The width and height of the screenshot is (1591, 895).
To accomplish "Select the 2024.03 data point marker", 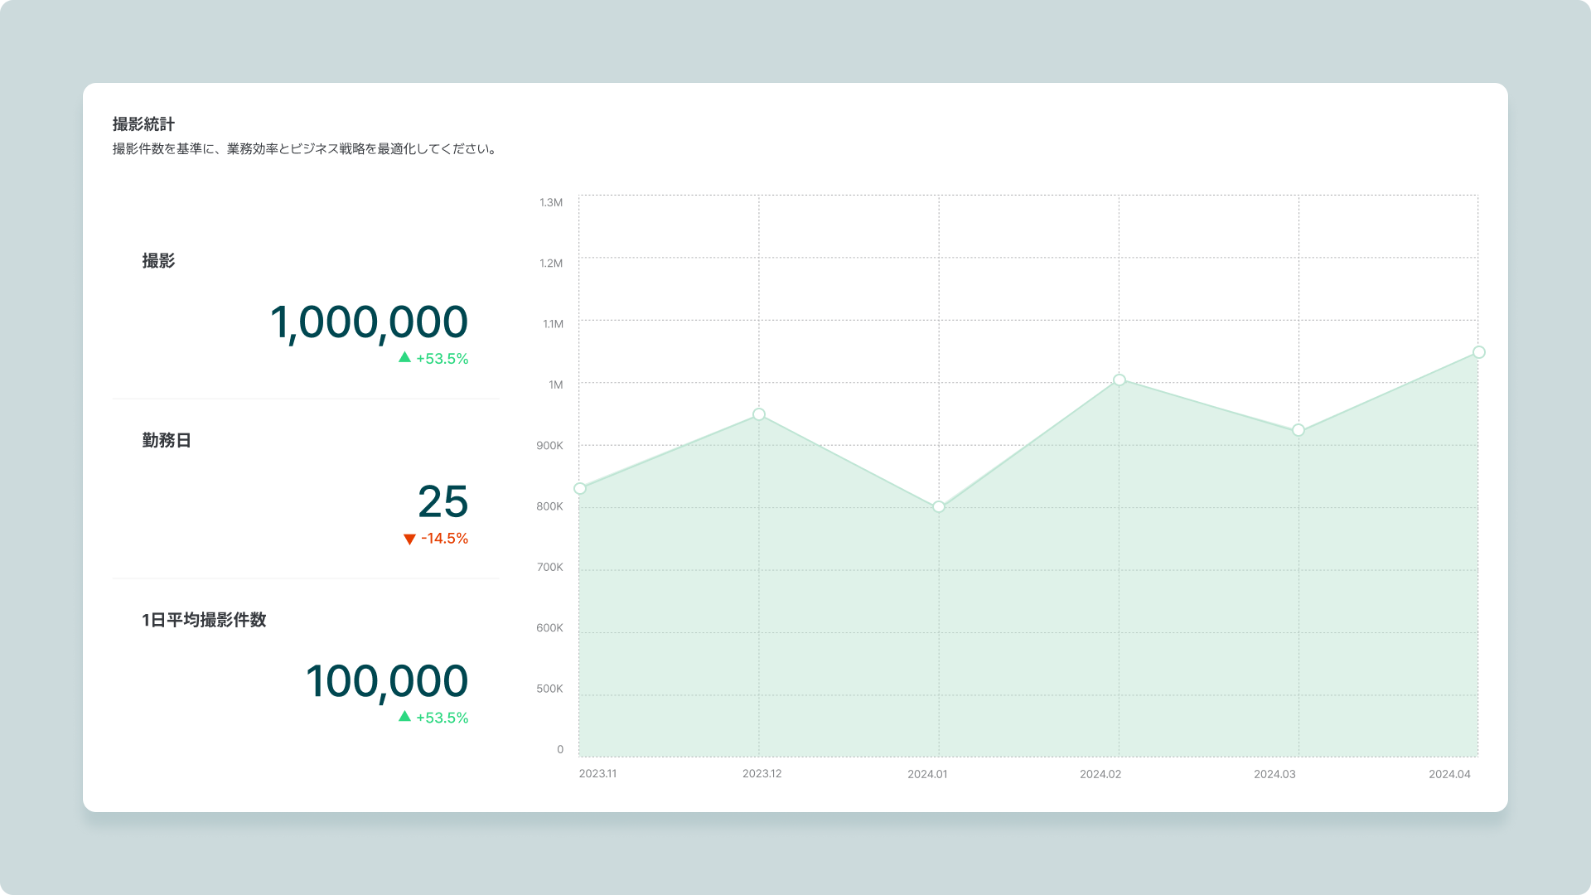I will click(x=1298, y=430).
